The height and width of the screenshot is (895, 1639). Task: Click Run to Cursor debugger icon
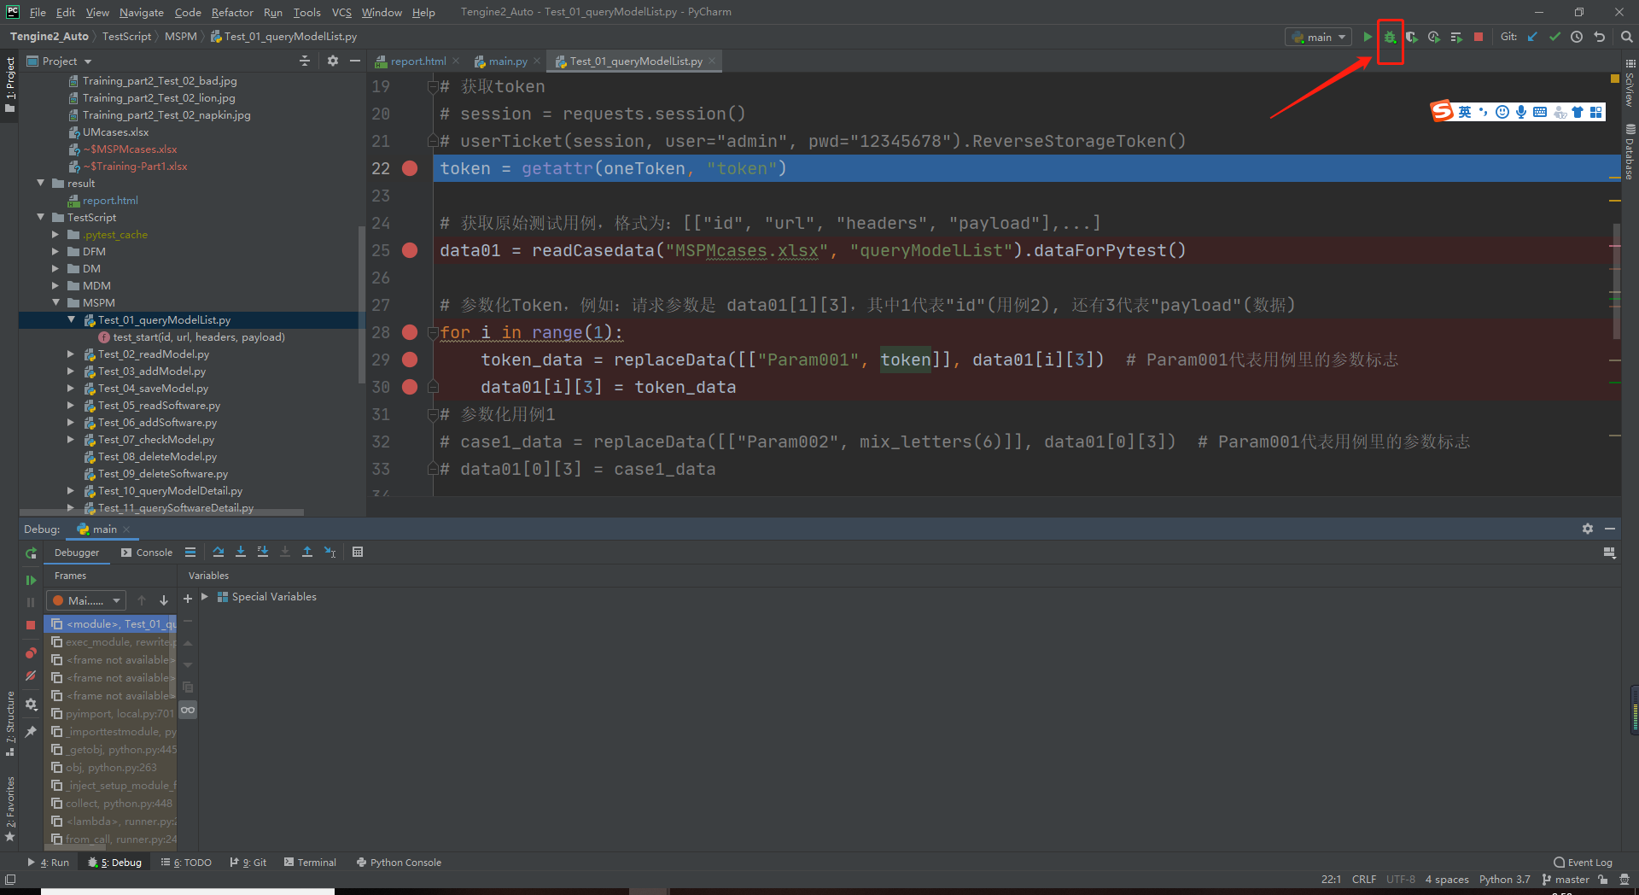coord(330,552)
